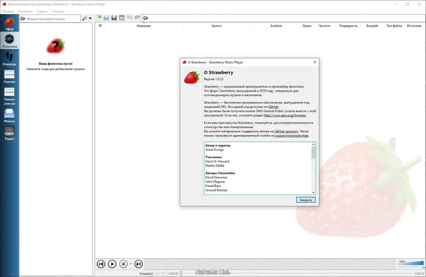Clear the playlist filter field icon
Screen dimensions: 426x277
pyautogui.click(x=146, y=18)
